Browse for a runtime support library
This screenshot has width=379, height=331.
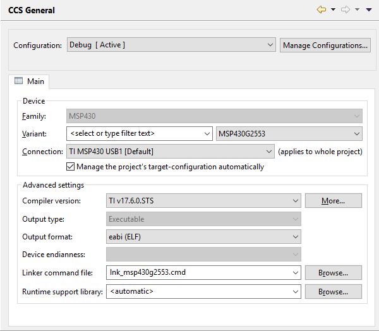(x=333, y=292)
